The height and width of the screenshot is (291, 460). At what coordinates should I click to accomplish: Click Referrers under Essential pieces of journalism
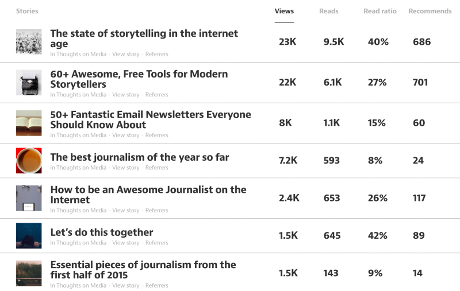click(x=157, y=285)
